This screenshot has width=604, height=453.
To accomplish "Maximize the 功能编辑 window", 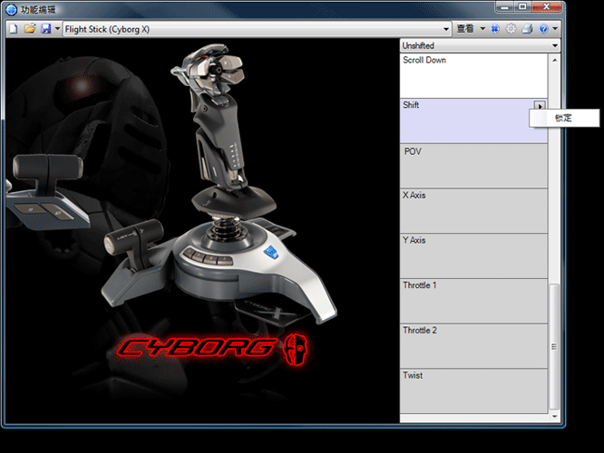I will pyautogui.click(x=522, y=7).
